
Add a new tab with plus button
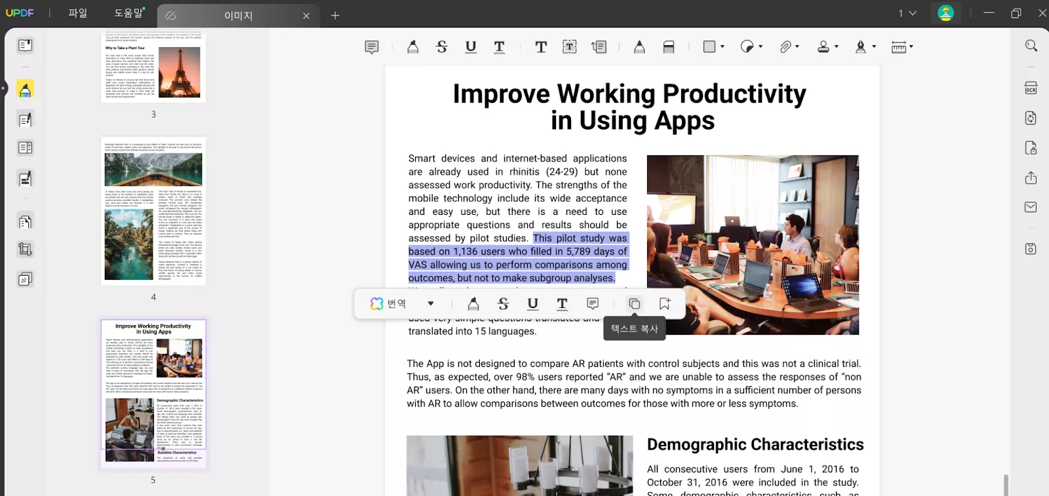335,16
